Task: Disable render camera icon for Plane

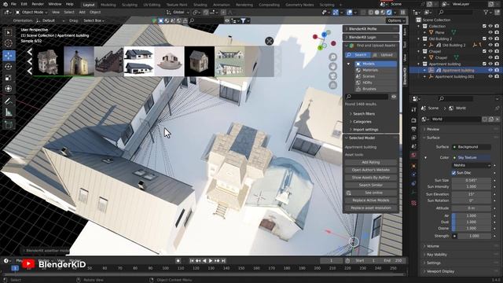Action: point(497,32)
